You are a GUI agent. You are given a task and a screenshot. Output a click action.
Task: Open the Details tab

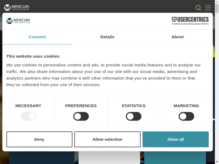[x=107, y=37]
